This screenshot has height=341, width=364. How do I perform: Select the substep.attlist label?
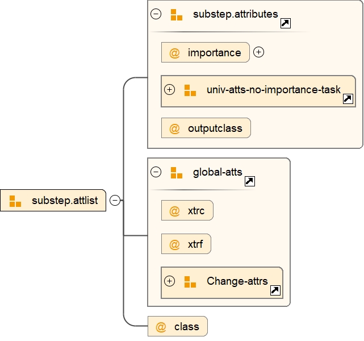(x=65, y=201)
